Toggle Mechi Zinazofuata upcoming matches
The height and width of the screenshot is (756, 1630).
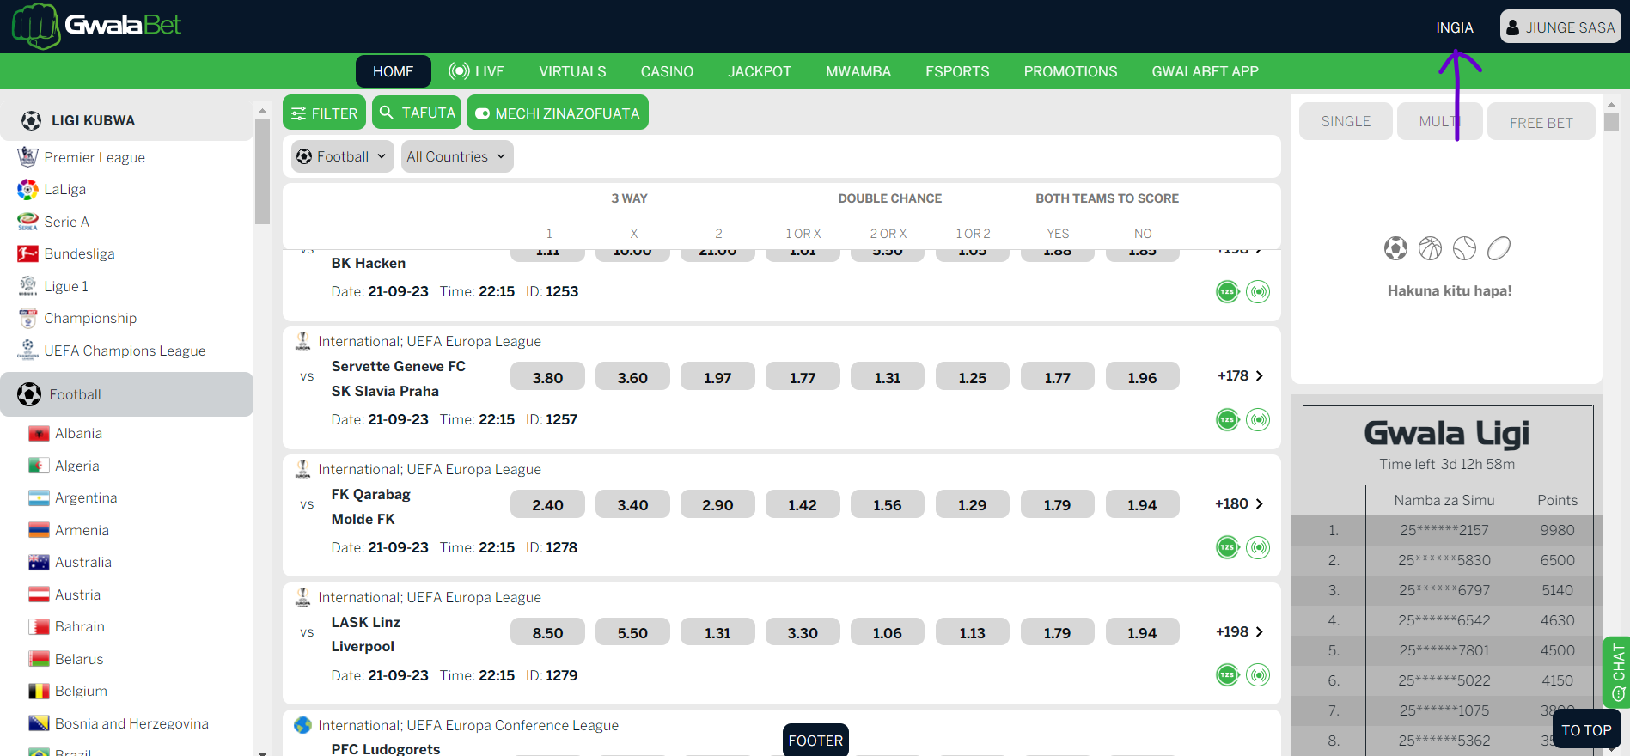coord(557,113)
